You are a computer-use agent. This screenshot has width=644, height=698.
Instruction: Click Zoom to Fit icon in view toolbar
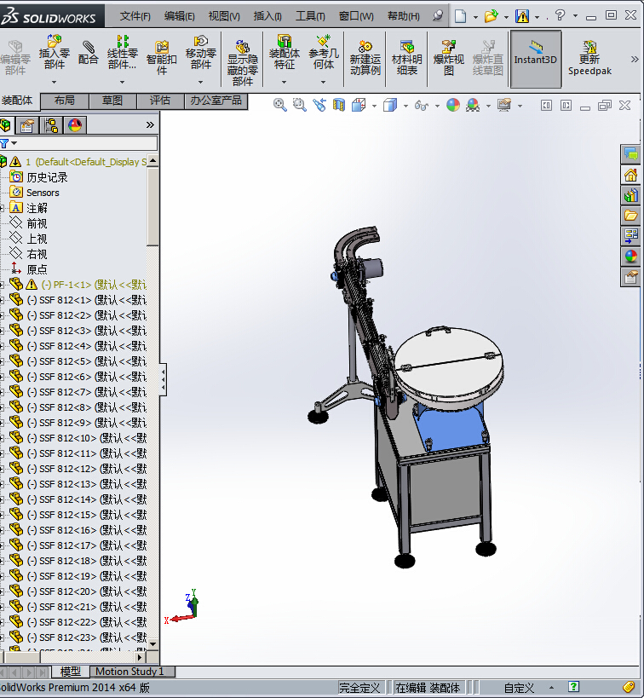(280, 105)
